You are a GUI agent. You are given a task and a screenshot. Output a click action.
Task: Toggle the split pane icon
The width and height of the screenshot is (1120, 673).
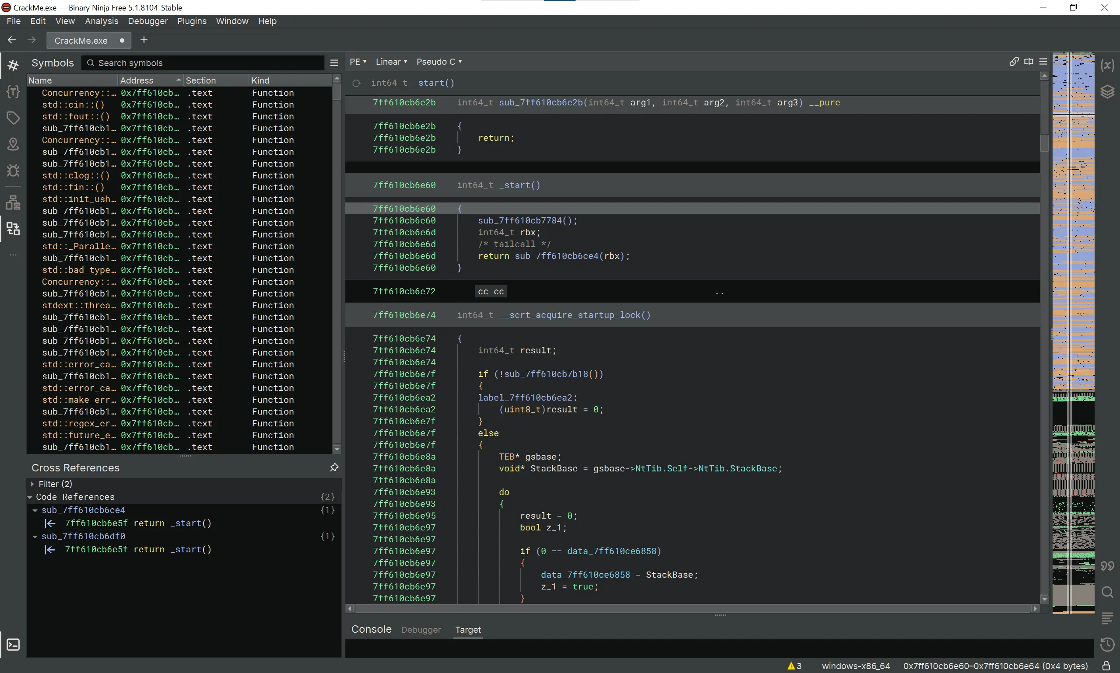pyautogui.click(x=1029, y=62)
